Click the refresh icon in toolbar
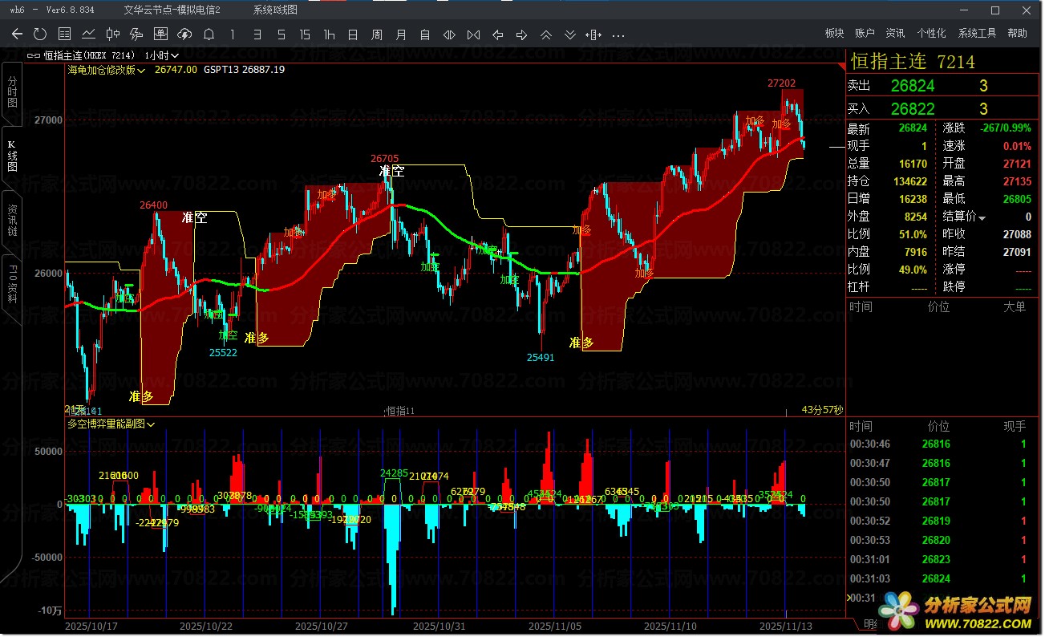The image size is (1045, 637). click(40, 34)
